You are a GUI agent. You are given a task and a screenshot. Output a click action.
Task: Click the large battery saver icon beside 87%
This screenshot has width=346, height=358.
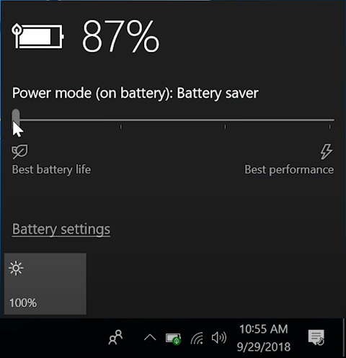click(37, 36)
